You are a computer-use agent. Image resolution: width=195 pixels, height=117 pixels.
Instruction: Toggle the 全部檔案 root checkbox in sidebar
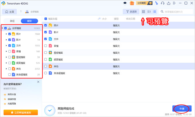pyautogui.click(x=5, y=28)
